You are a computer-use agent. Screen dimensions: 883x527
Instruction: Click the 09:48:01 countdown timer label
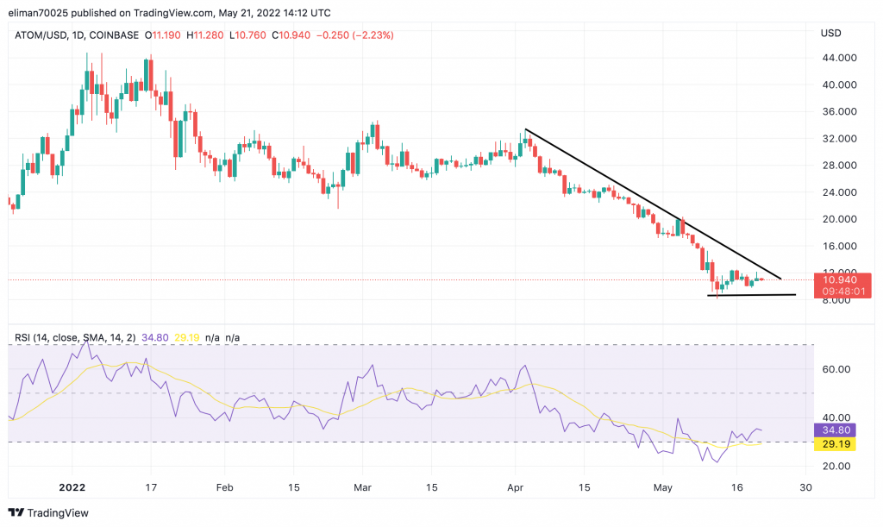pos(842,292)
